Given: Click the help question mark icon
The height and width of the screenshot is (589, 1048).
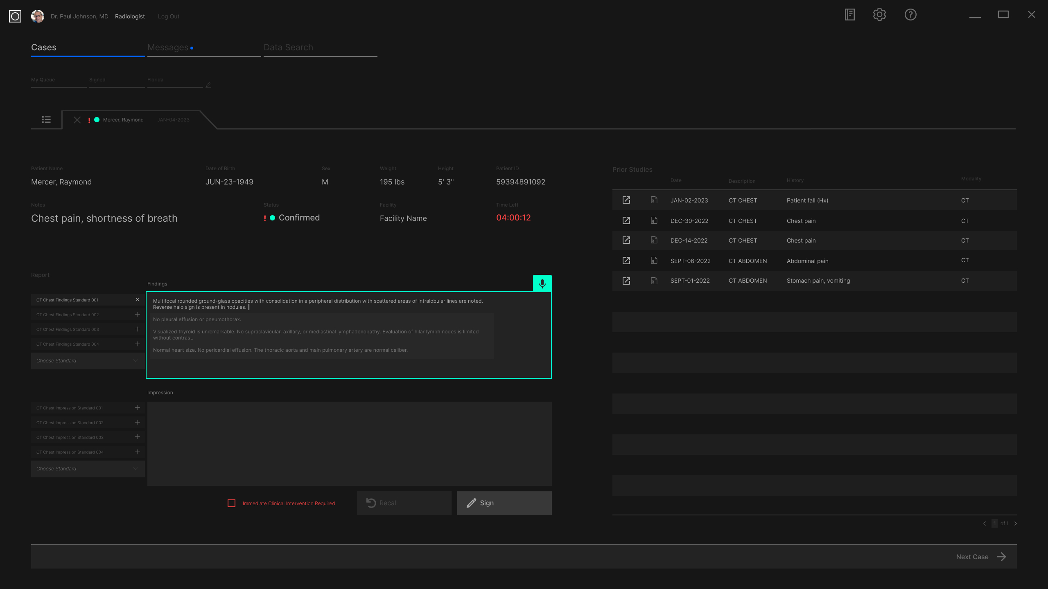Looking at the screenshot, I should point(910,14).
